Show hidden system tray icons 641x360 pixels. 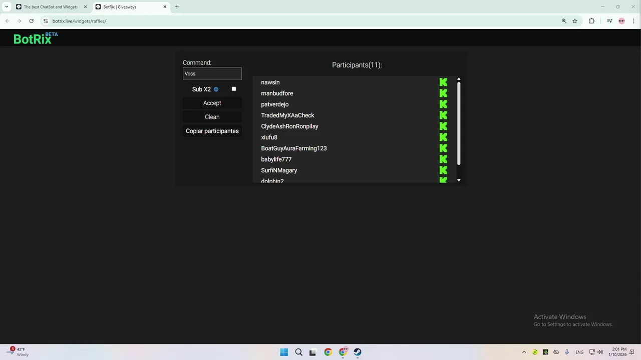click(x=524, y=352)
